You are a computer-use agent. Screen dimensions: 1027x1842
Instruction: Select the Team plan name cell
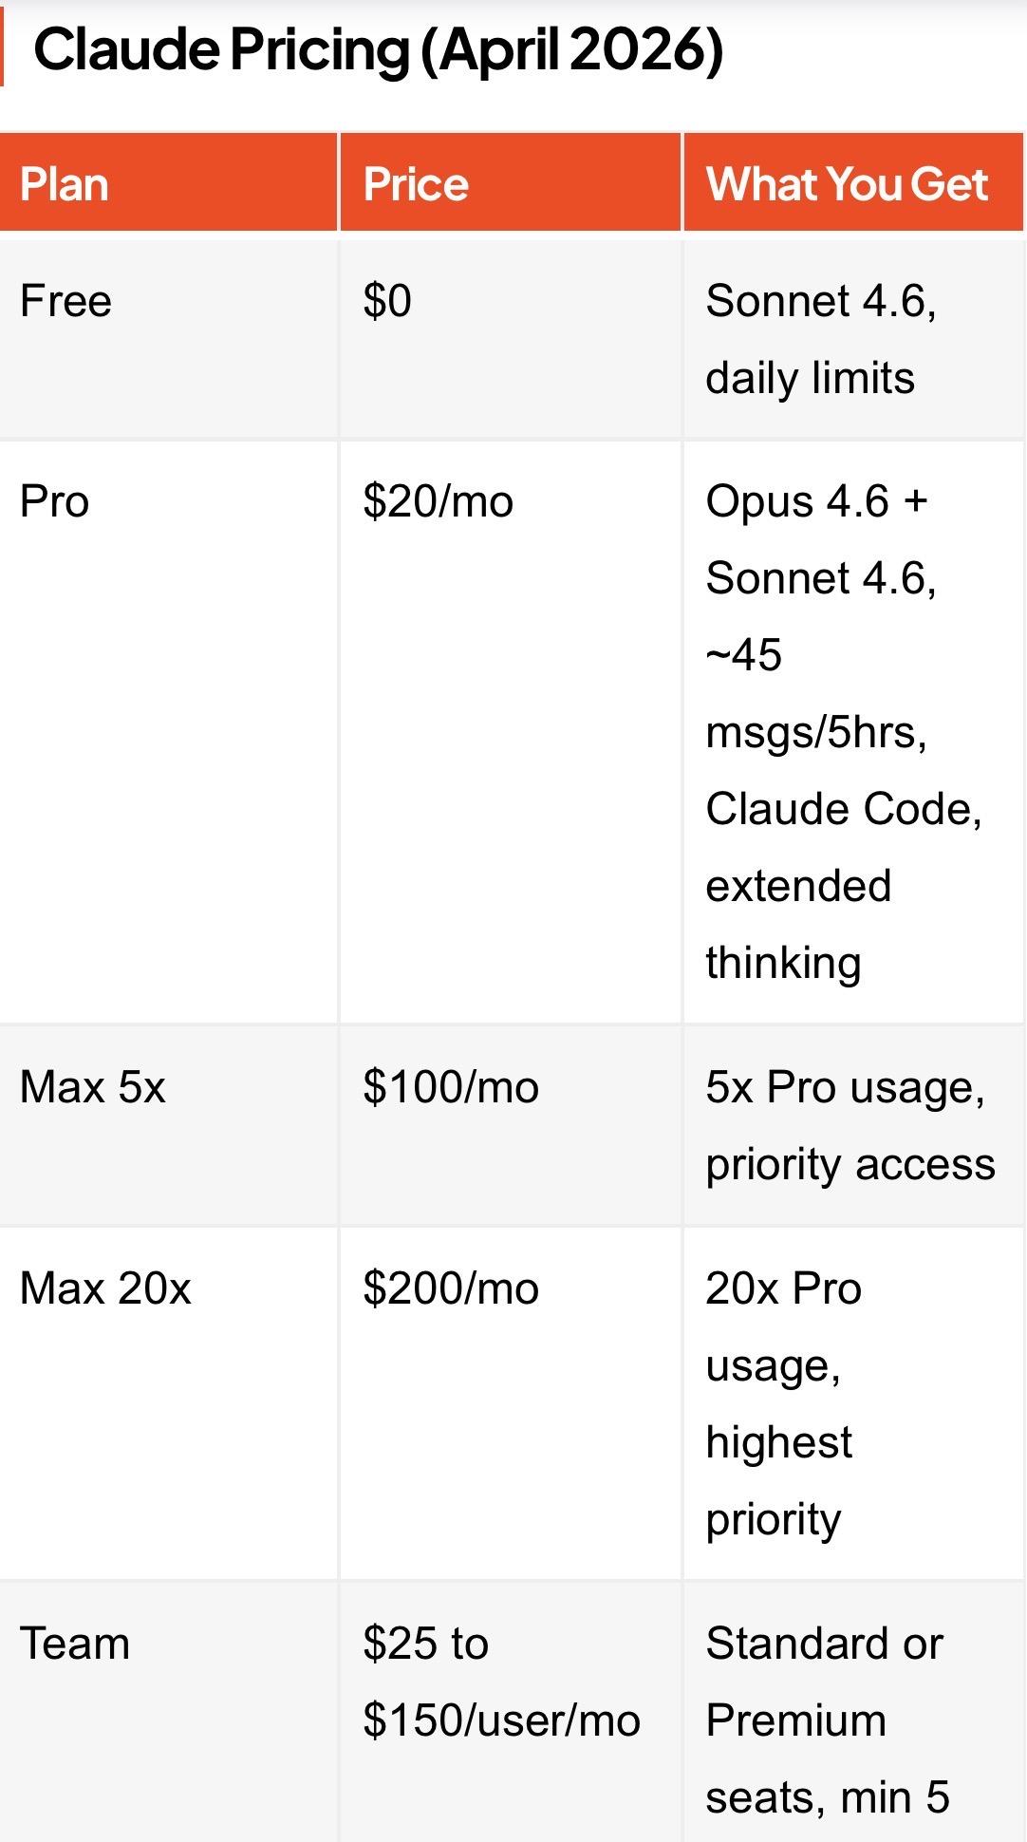(x=75, y=1644)
